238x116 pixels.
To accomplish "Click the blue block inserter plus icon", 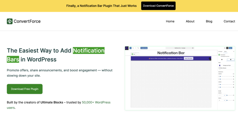I will pos(130,48).
